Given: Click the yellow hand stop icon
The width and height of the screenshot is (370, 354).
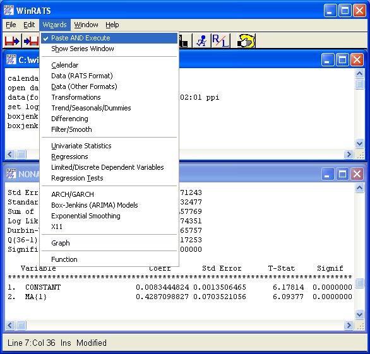Looking at the screenshot, I should (246, 41).
